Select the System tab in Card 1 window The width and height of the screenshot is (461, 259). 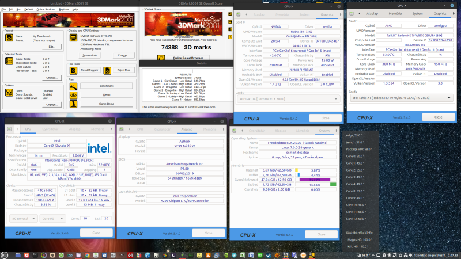point(417,13)
